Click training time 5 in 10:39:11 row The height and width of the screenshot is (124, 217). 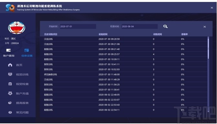click(154, 59)
